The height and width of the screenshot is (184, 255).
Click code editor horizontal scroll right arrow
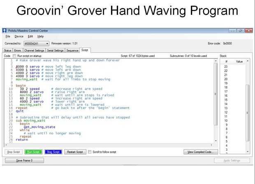[211, 145]
